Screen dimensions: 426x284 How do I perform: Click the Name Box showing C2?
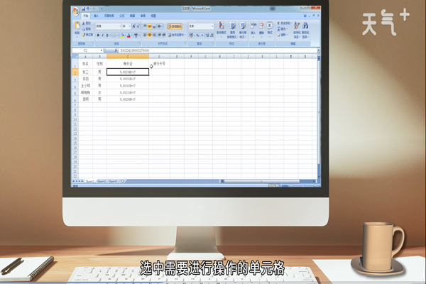pos(85,50)
